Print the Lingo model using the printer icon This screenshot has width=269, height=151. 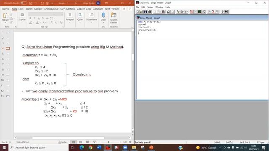pos(150,12)
